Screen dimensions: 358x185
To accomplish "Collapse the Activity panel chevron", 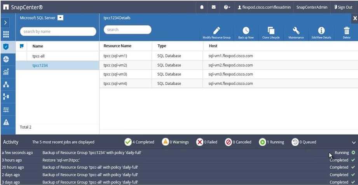I will 354,143.
